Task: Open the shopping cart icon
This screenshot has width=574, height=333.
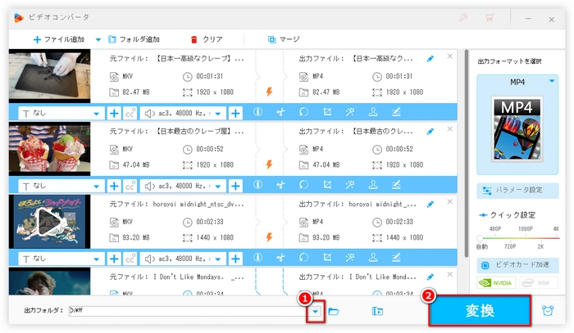Action: (489, 17)
